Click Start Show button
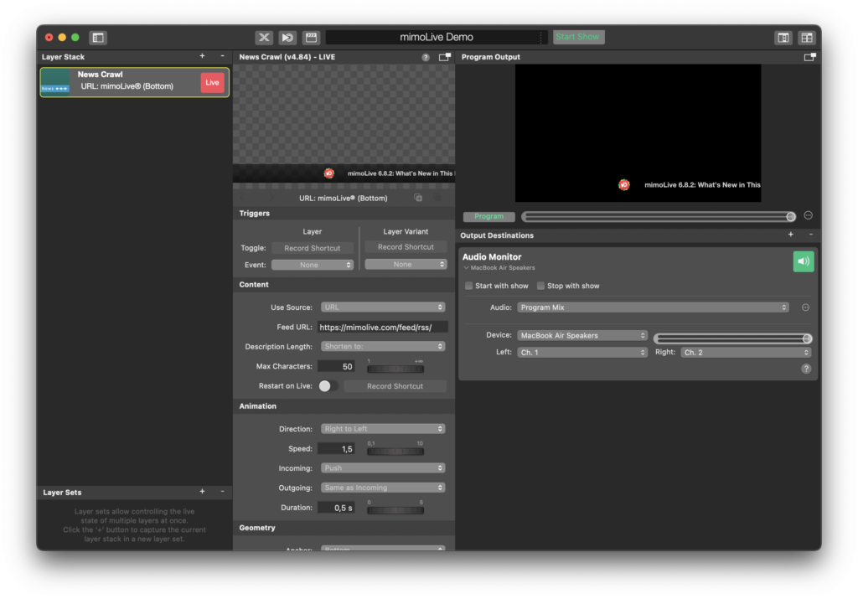 coord(578,37)
